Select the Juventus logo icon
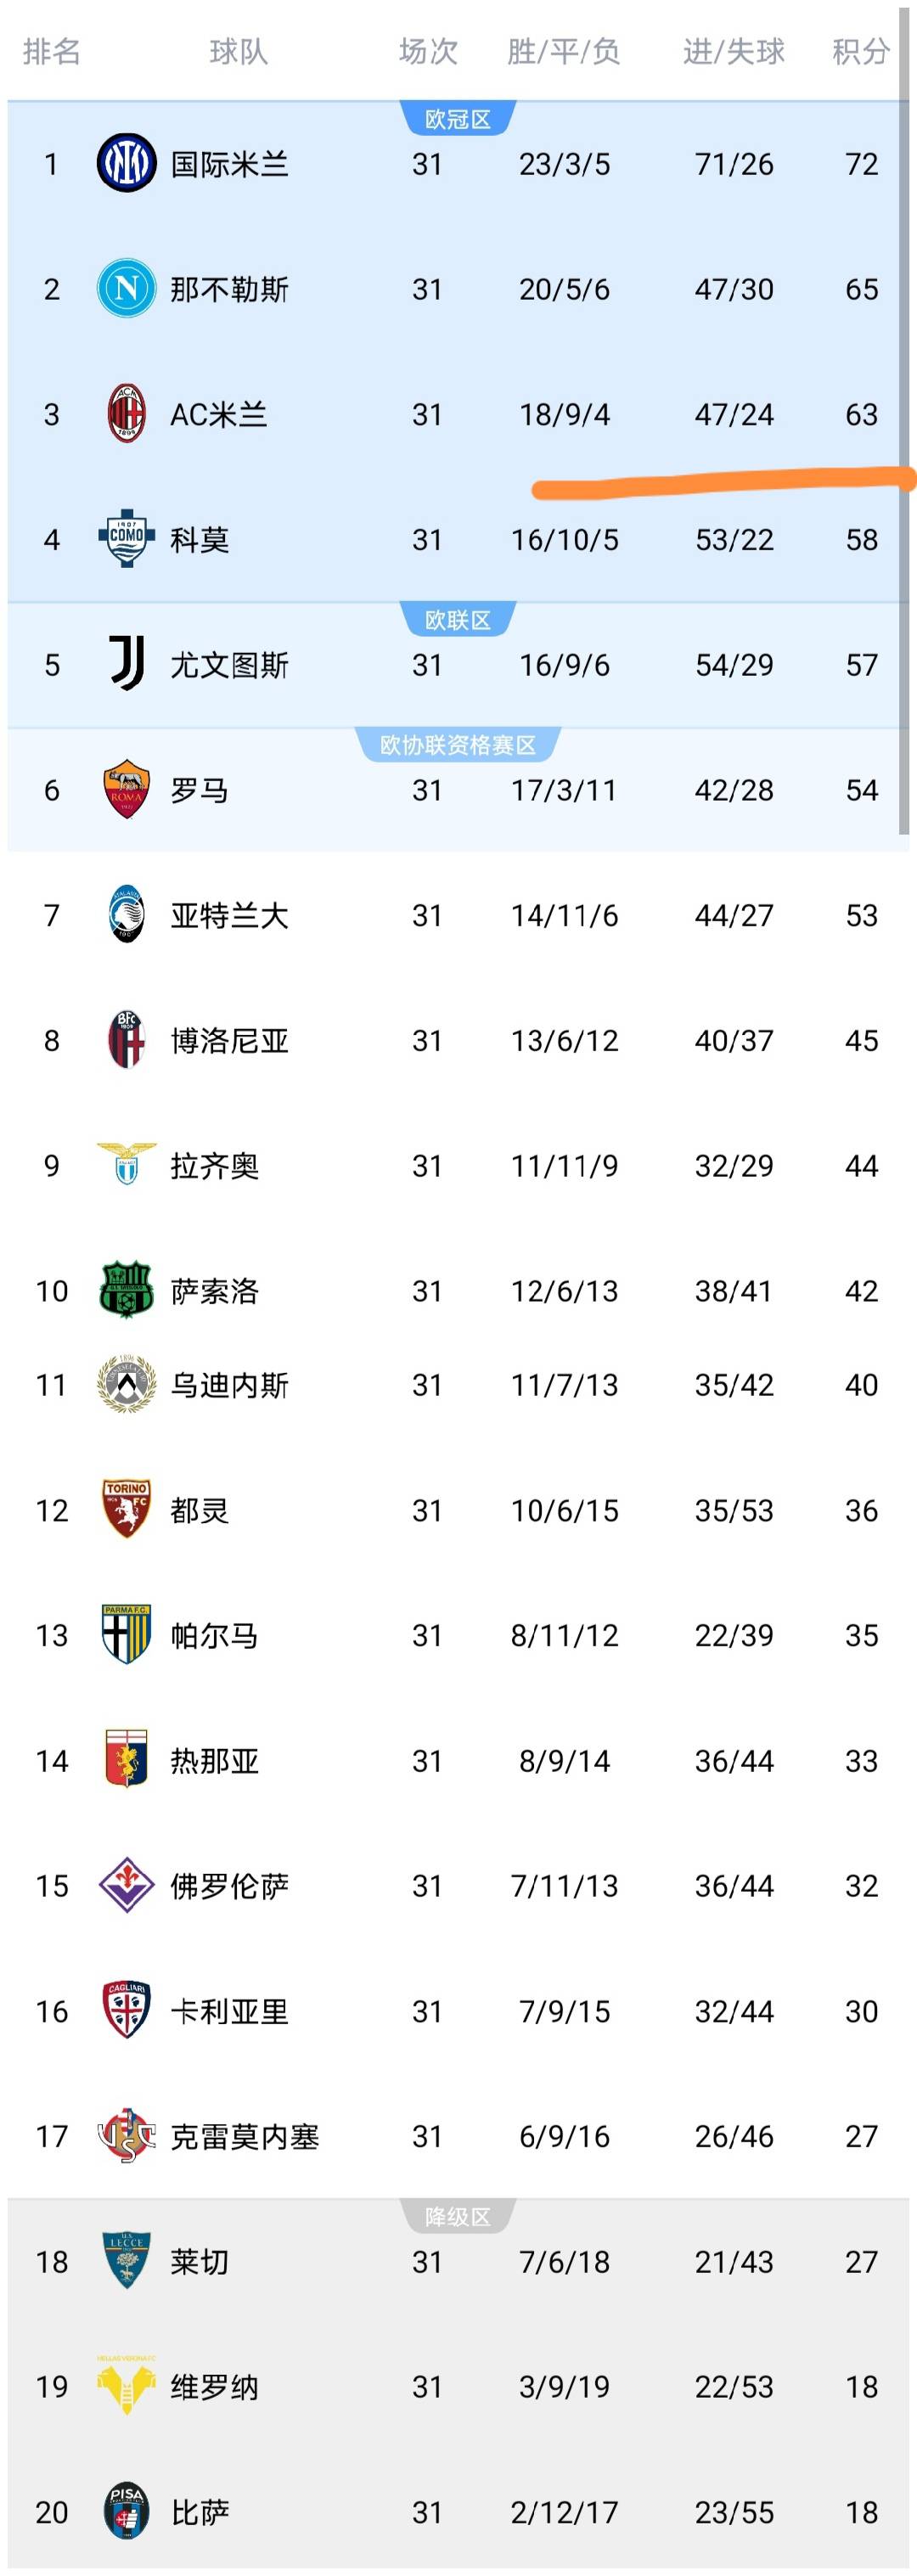The height and width of the screenshot is (2576, 917). tap(126, 664)
